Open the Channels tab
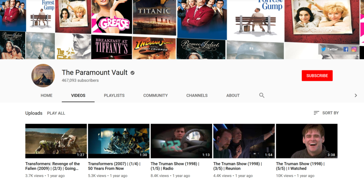The height and width of the screenshot is (182, 364). 197,95
